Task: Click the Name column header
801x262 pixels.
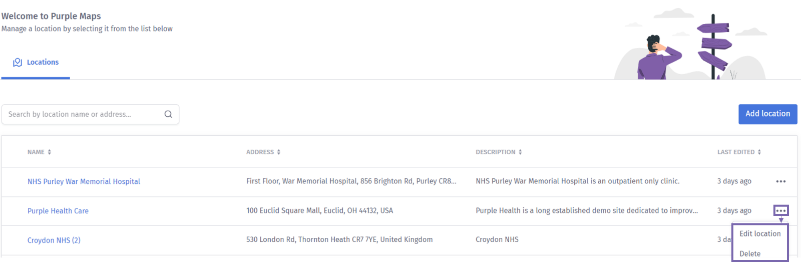Action: click(36, 152)
